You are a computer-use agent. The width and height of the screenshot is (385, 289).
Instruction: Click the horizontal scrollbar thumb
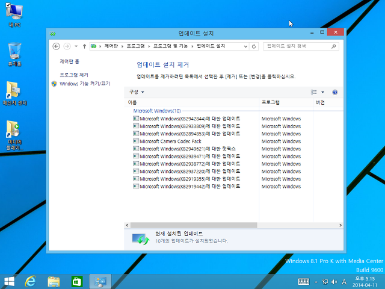[x=194, y=225]
